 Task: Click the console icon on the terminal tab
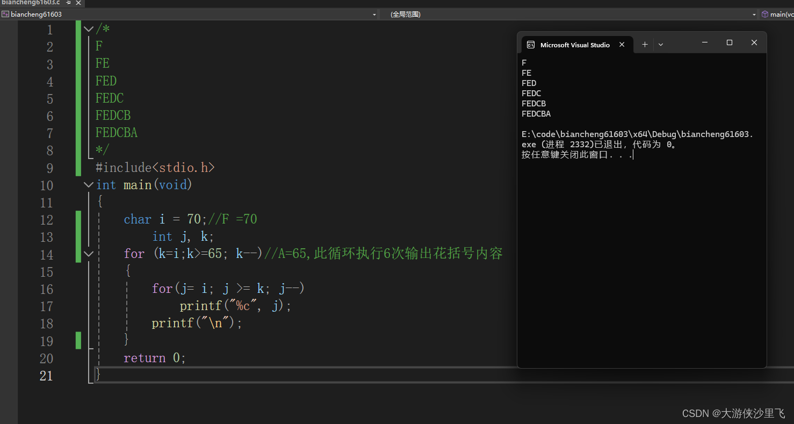click(x=531, y=45)
